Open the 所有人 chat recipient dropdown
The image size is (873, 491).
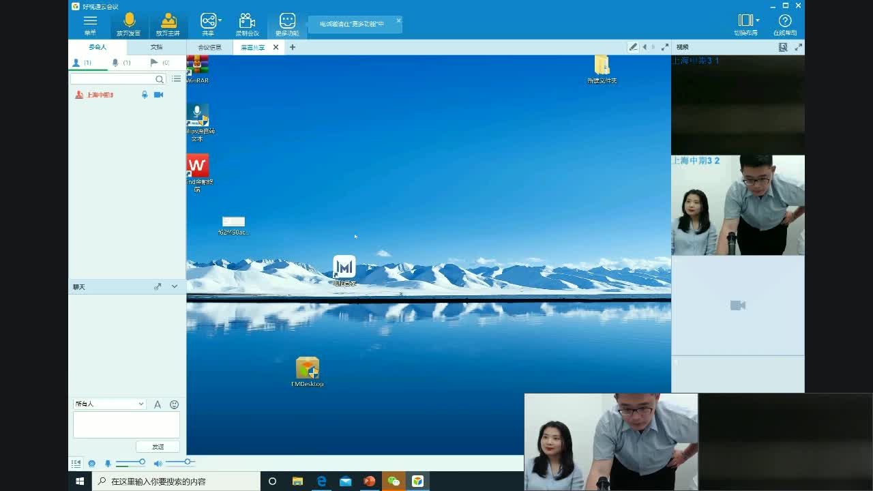coord(109,404)
